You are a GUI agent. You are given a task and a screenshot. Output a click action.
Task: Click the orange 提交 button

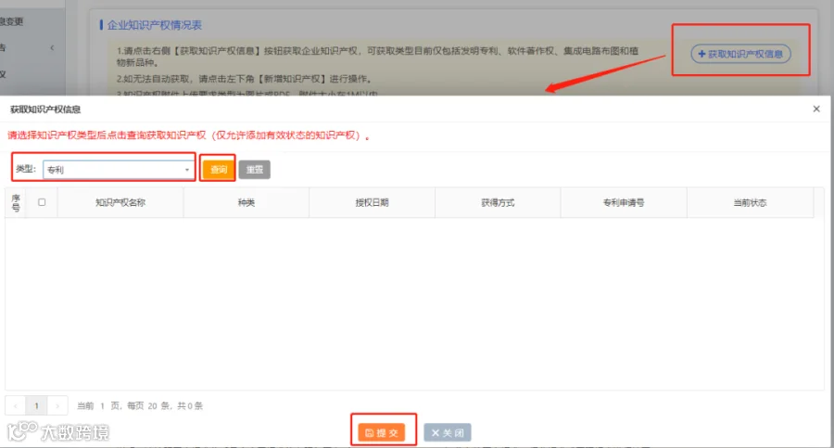tap(382, 432)
